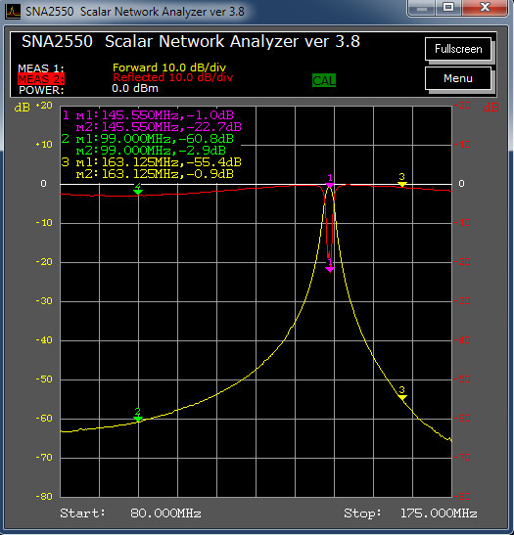Open the Menu button
Image resolution: width=514 pixels, height=535 pixels.
pos(458,78)
